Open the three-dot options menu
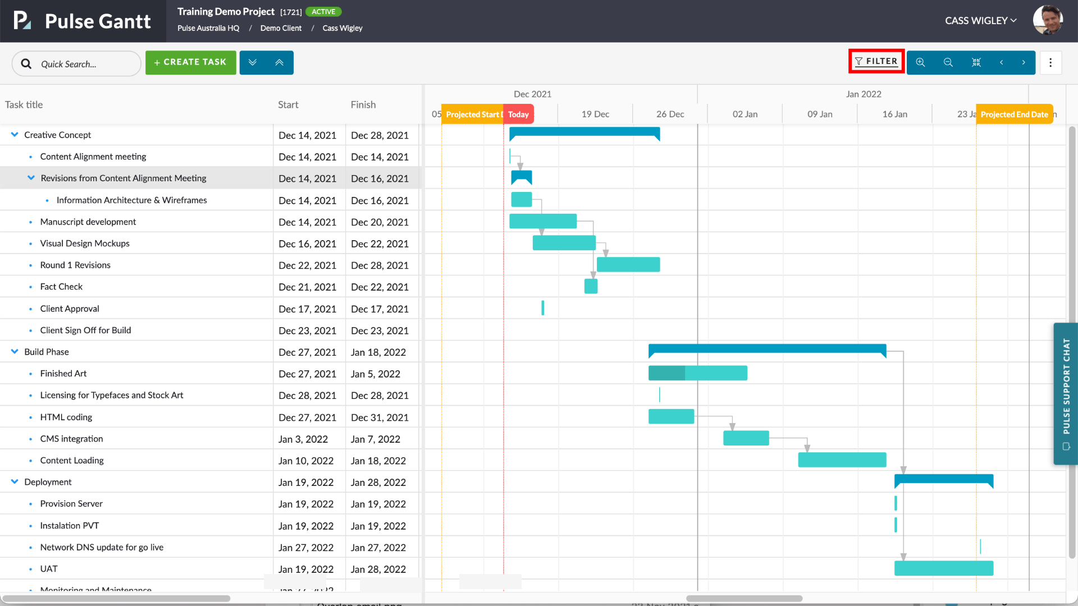Image resolution: width=1078 pixels, height=606 pixels. 1050,62
